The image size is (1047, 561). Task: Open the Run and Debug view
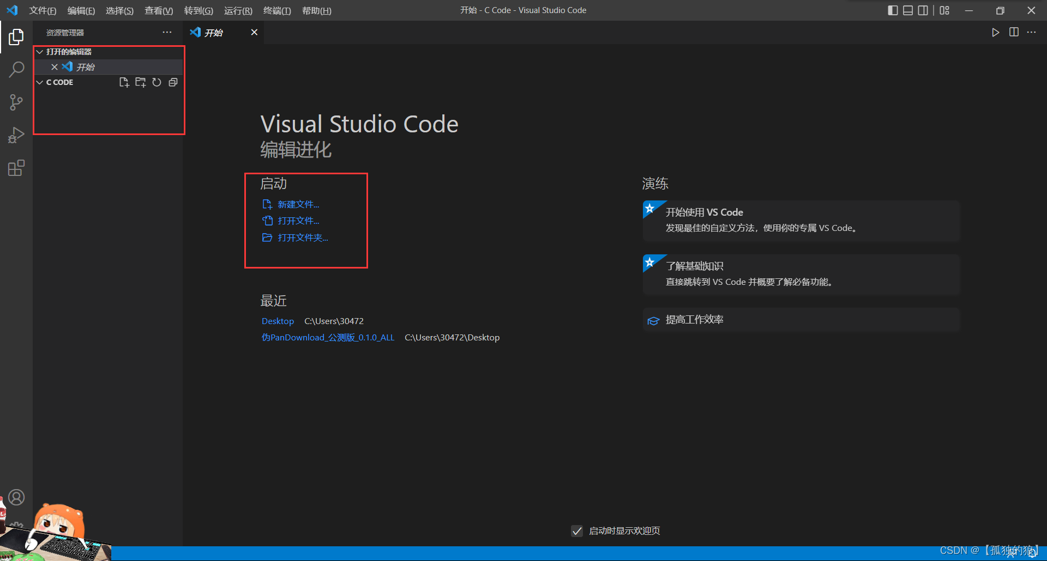(16, 135)
